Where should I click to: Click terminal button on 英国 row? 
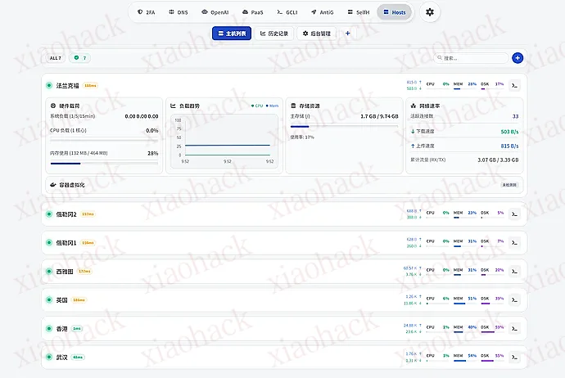[x=515, y=299]
